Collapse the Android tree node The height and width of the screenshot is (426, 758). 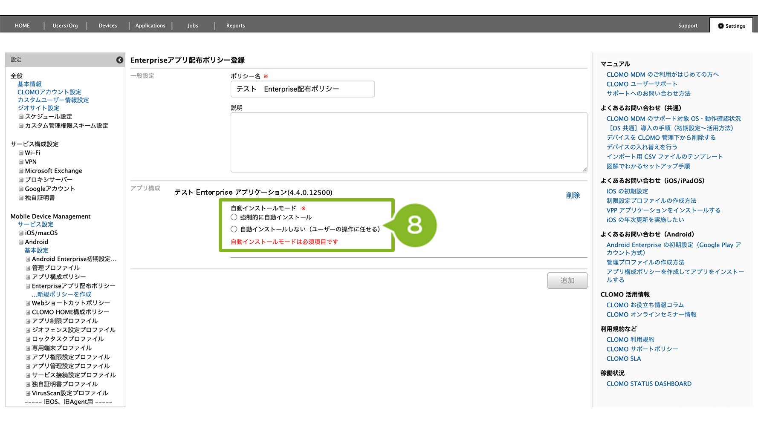21,242
